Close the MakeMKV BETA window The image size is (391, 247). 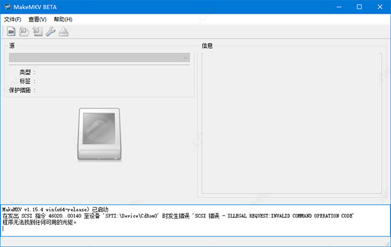(380, 7)
